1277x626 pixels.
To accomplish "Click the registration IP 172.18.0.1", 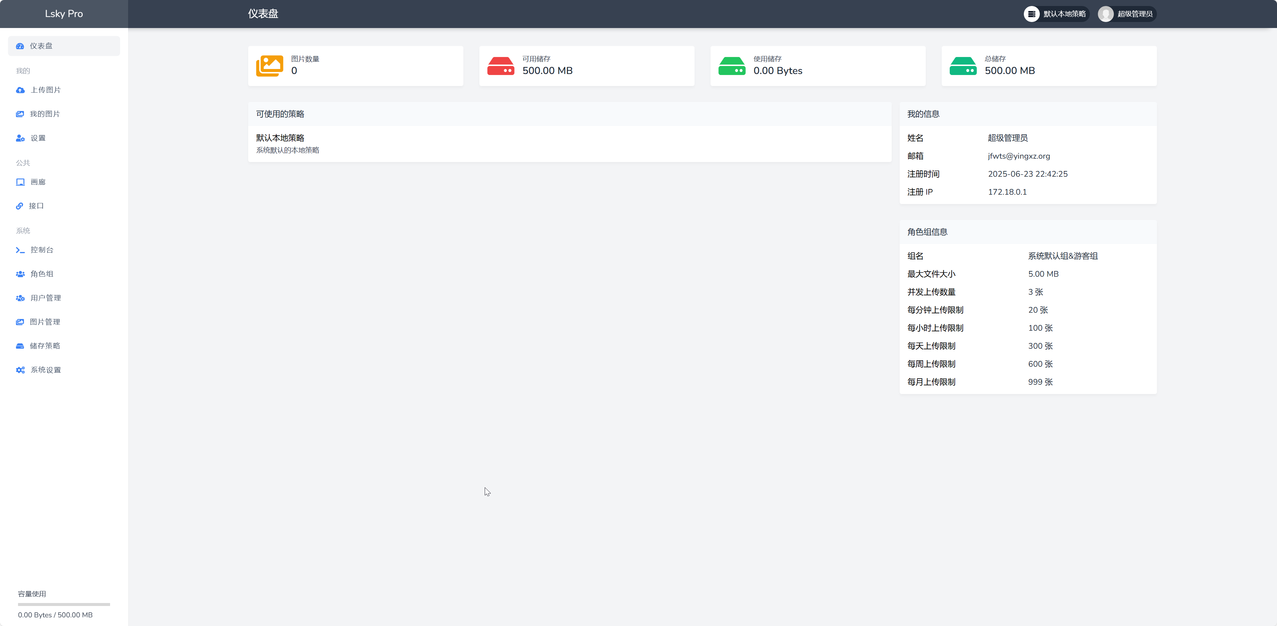I will click(x=1007, y=192).
